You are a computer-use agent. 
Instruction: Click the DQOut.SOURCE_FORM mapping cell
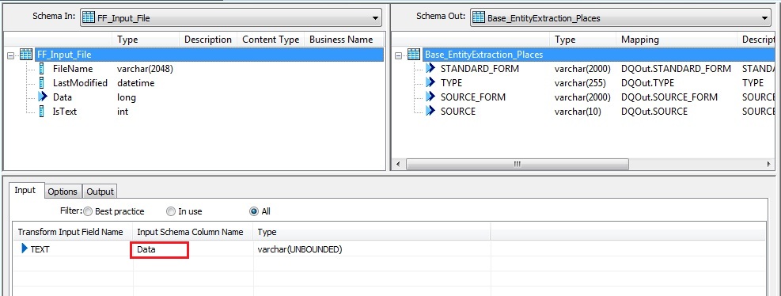(x=669, y=97)
